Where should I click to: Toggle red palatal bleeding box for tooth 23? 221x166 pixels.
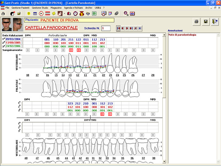tap(110, 114)
